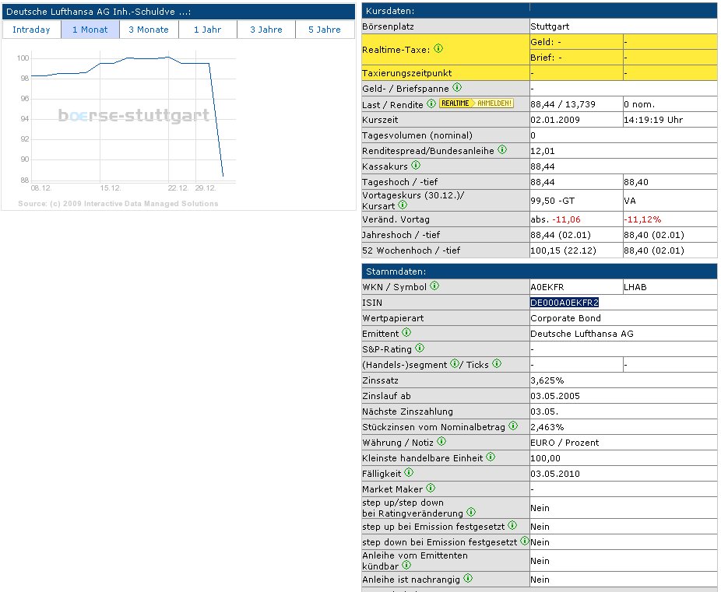
Task: Select symbol value LHAB
Action: coord(635,287)
